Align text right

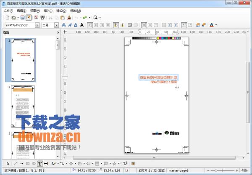pos(102,25)
